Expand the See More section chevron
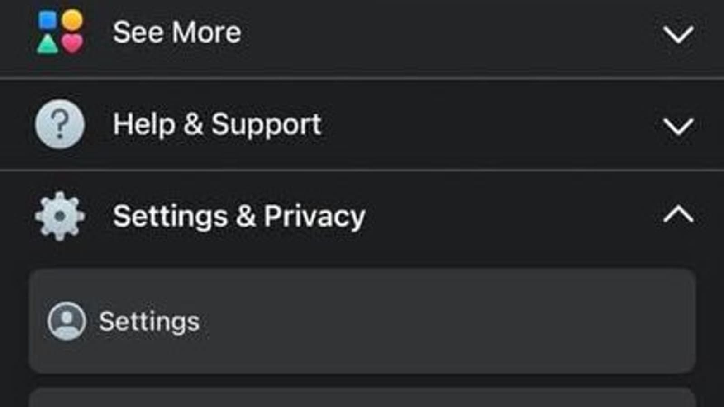Viewport: 724px width, 407px height. (678, 34)
